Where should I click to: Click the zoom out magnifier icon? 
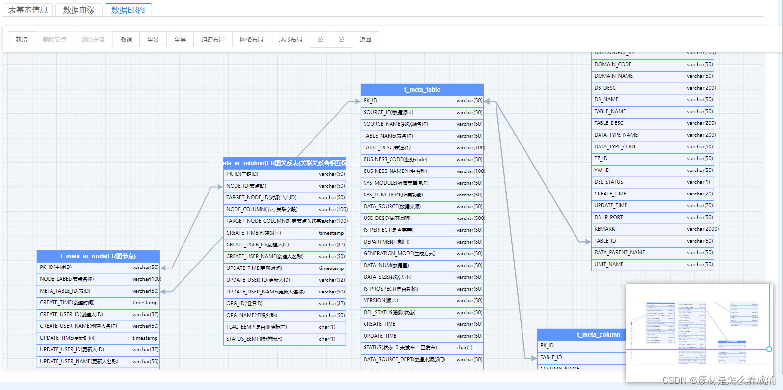coord(341,39)
